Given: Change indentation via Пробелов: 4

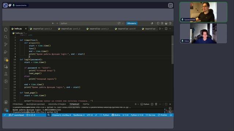Looking at the screenshot, I should pyautogui.click(x=79, y=115).
